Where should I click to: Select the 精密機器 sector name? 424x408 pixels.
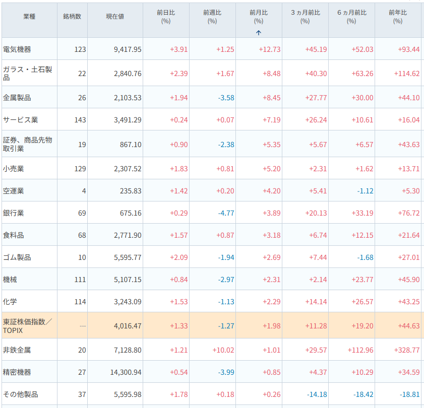coord(17,372)
